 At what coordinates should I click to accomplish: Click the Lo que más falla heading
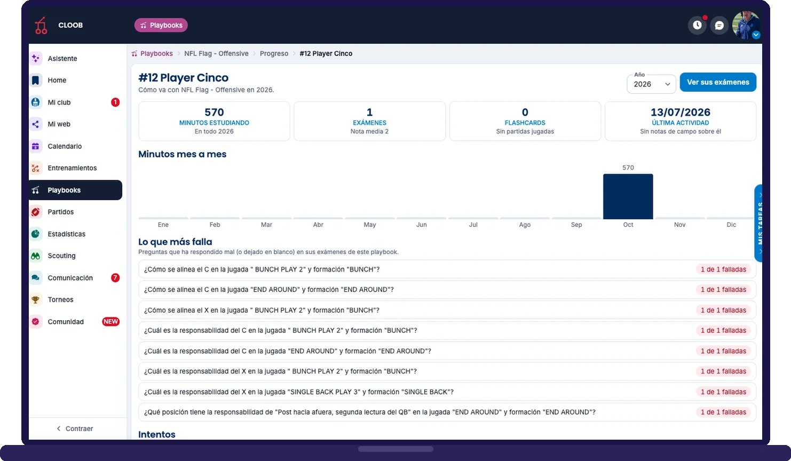pos(175,242)
